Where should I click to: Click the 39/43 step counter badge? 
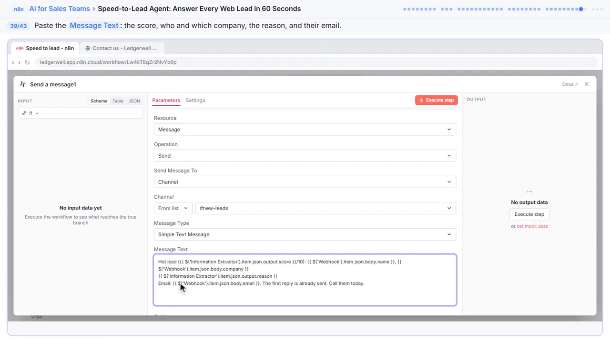point(19,26)
